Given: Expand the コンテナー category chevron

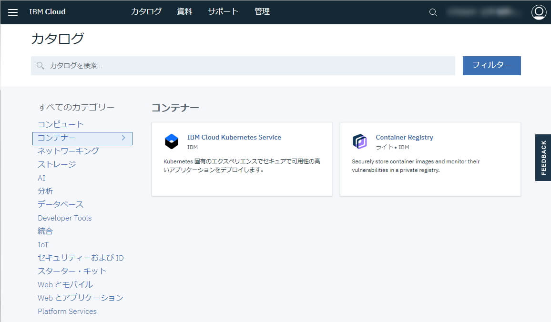Looking at the screenshot, I should (123, 138).
